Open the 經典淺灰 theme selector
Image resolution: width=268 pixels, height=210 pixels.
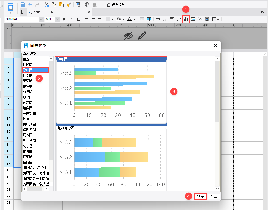click(x=116, y=5)
